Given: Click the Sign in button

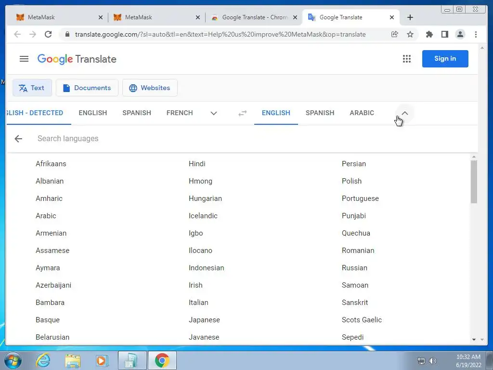Looking at the screenshot, I should 445,59.
